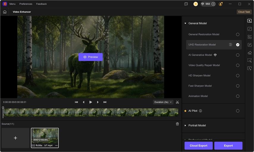254x152 pixels.
Task: Expand the Portrait Model section
Action: [185, 125]
